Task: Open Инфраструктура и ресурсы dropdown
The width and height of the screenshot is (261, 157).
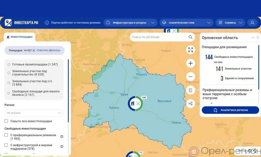Action: [130, 23]
